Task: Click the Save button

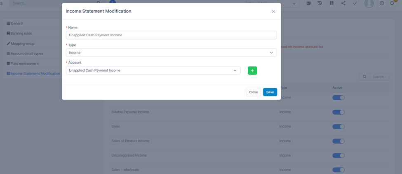Action: pyautogui.click(x=270, y=92)
